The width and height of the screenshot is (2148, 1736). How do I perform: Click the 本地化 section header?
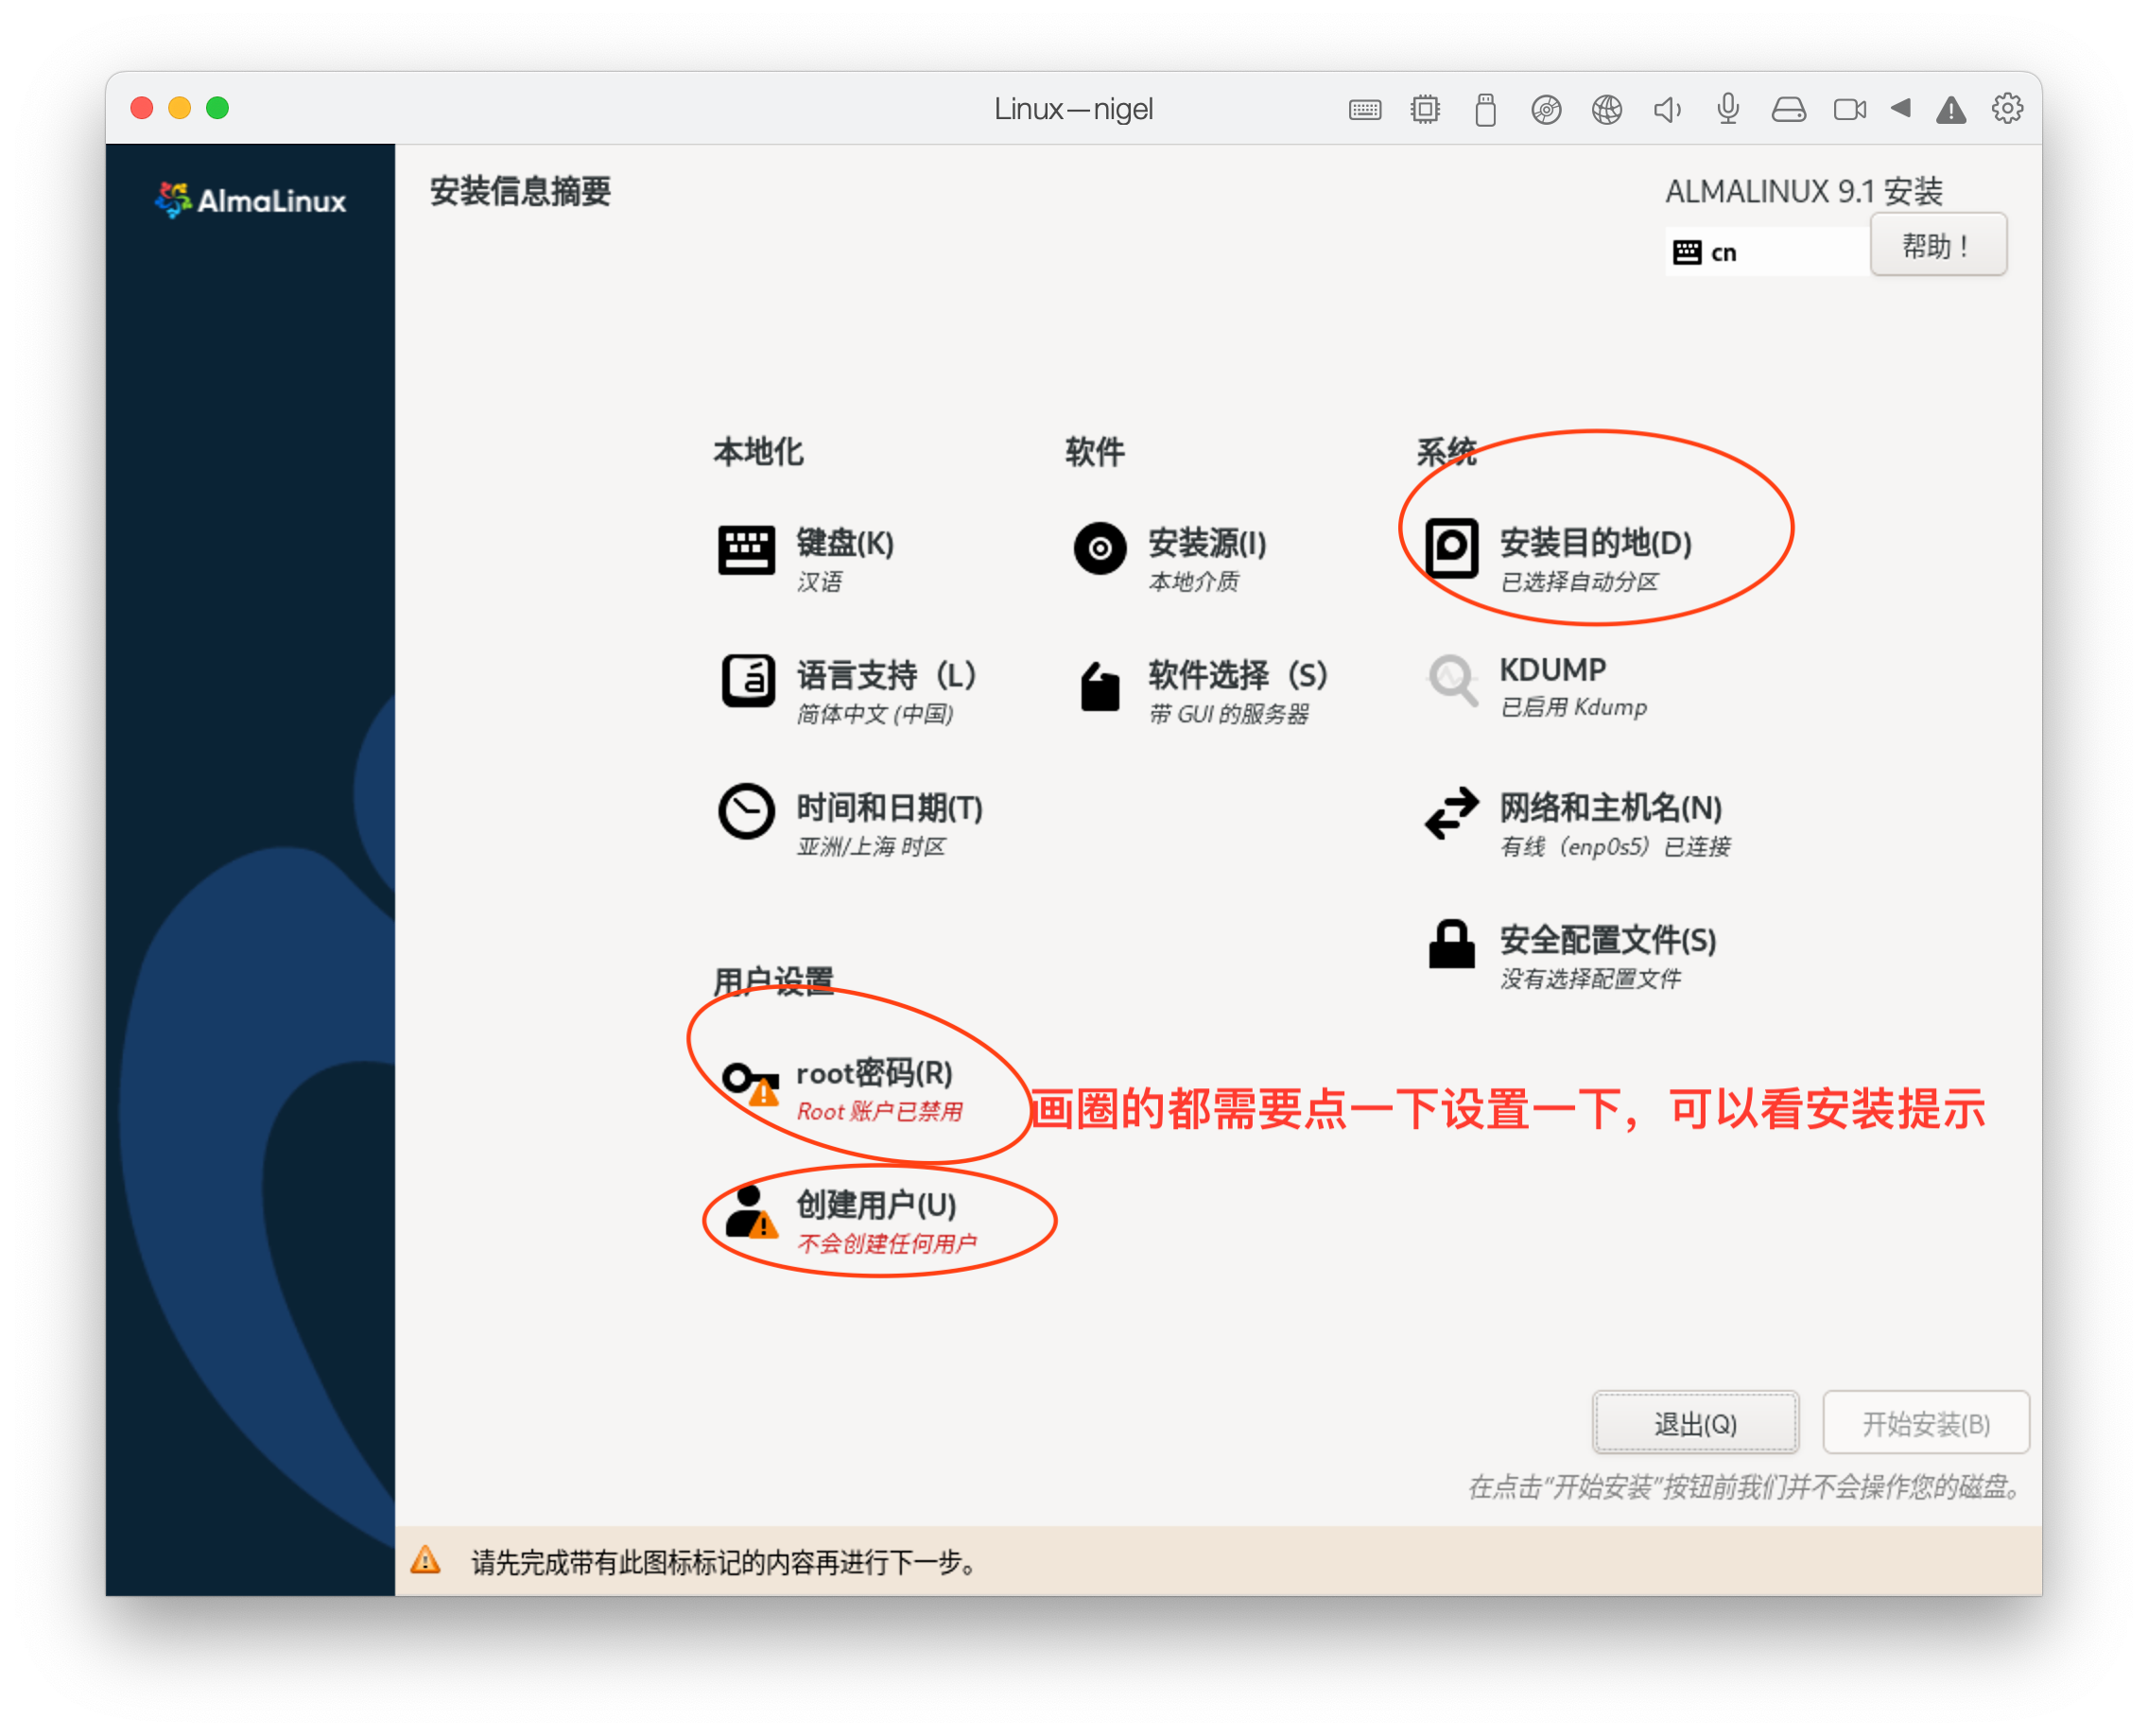(x=758, y=452)
